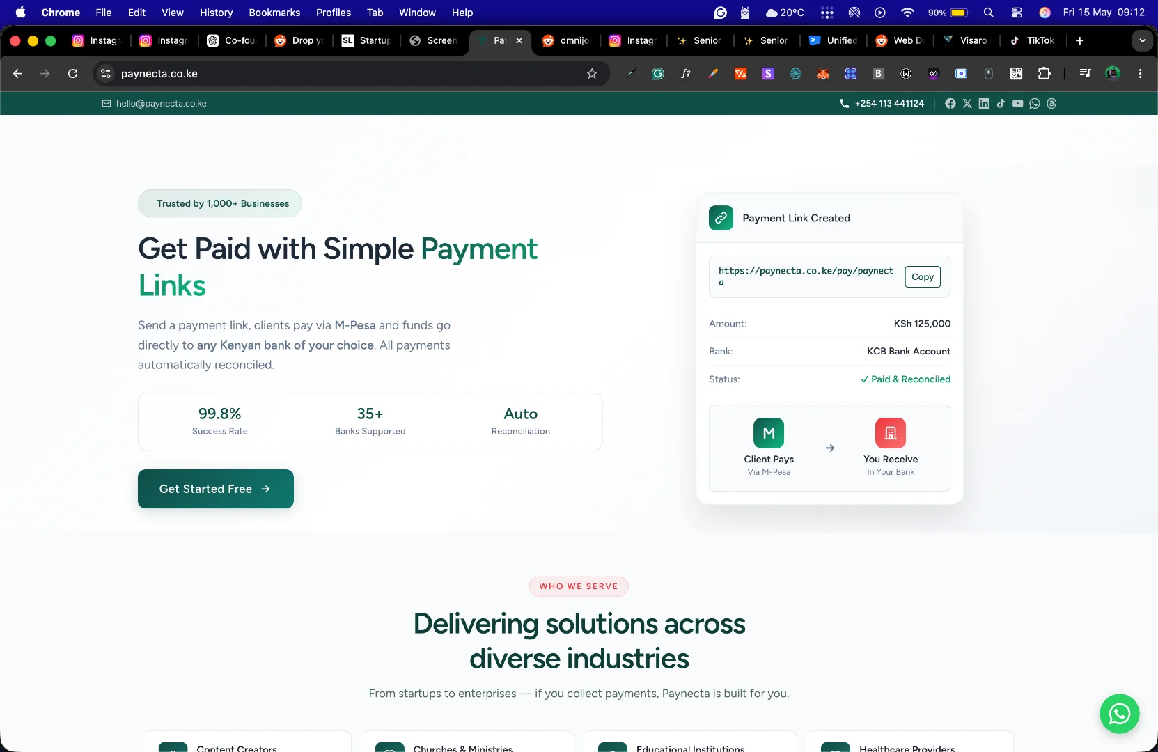
Task: Open media controls playlist icon
Action: [1085, 73]
